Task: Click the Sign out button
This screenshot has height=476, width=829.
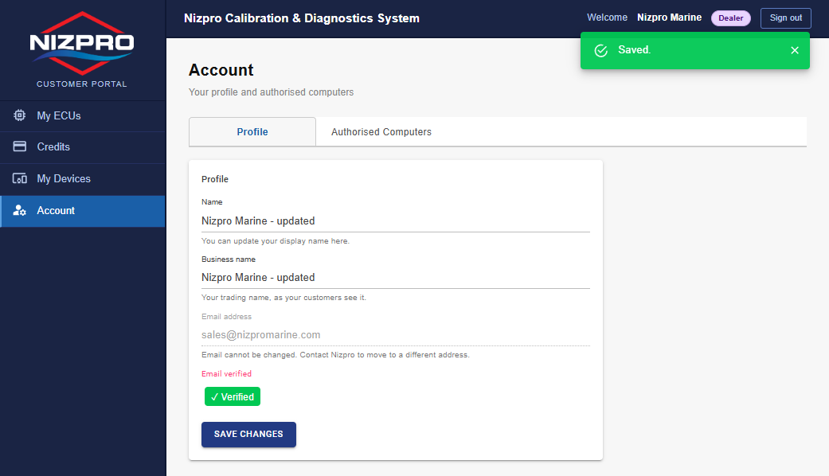Action: pyautogui.click(x=786, y=18)
